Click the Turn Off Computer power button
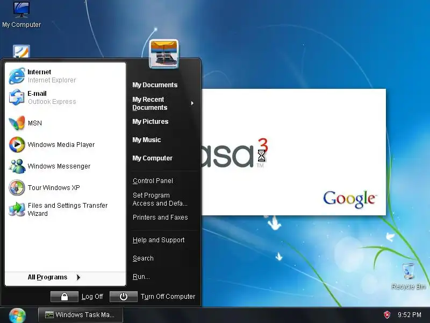The width and height of the screenshot is (430, 323). click(124, 297)
